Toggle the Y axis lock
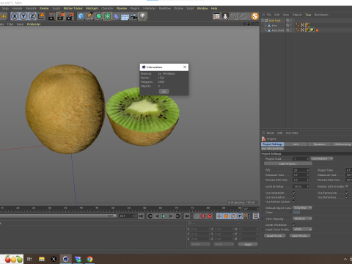 [23, 16]
